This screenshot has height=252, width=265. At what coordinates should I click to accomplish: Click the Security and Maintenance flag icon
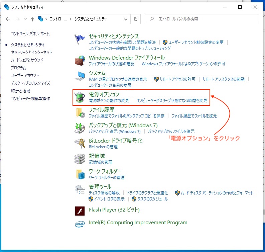tap(80, 39)
